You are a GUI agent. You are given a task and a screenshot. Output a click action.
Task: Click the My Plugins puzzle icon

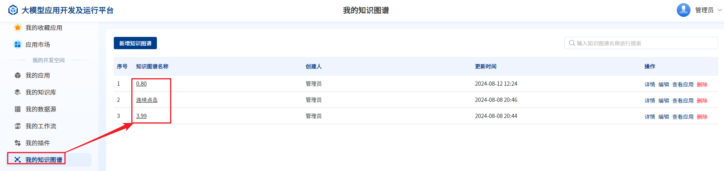(x=17, y=143)
